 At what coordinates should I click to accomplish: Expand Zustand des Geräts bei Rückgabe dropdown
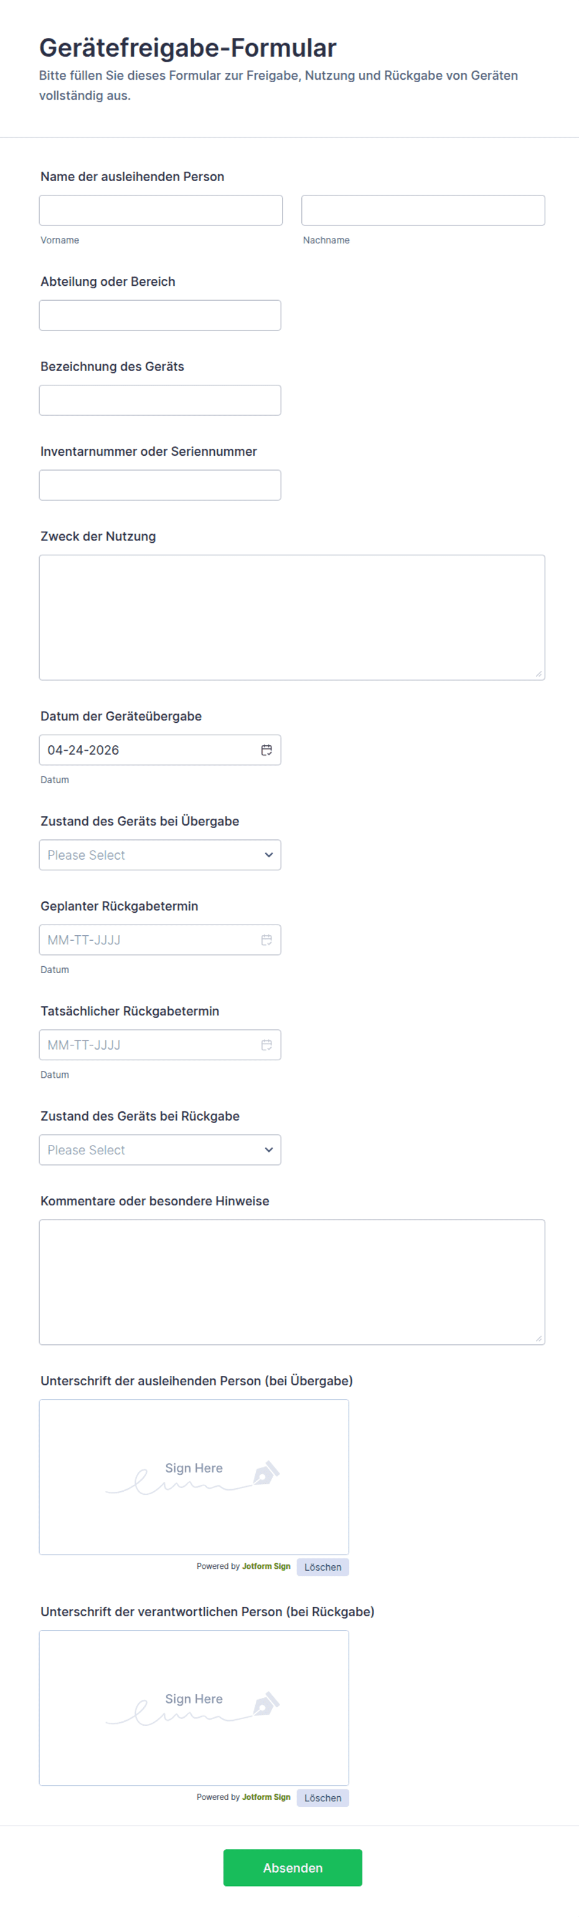[x=160, y=1150]
